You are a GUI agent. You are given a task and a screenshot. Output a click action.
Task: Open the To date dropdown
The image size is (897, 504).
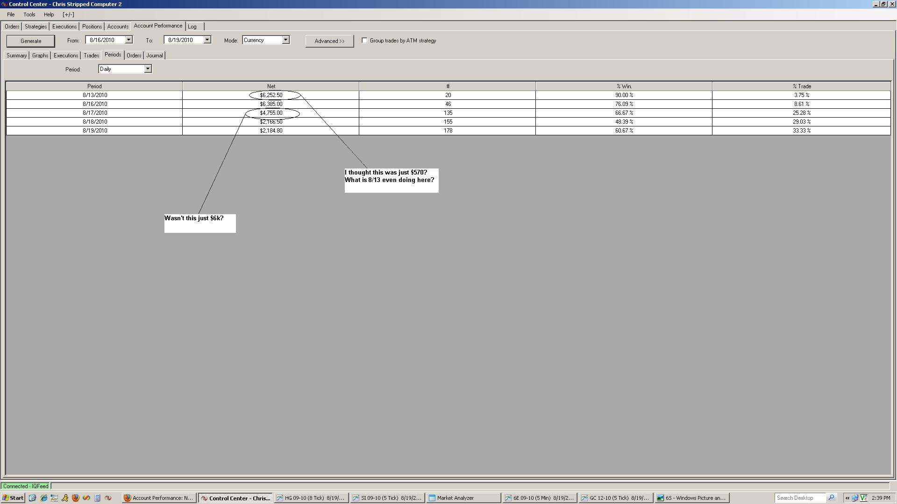207,40
